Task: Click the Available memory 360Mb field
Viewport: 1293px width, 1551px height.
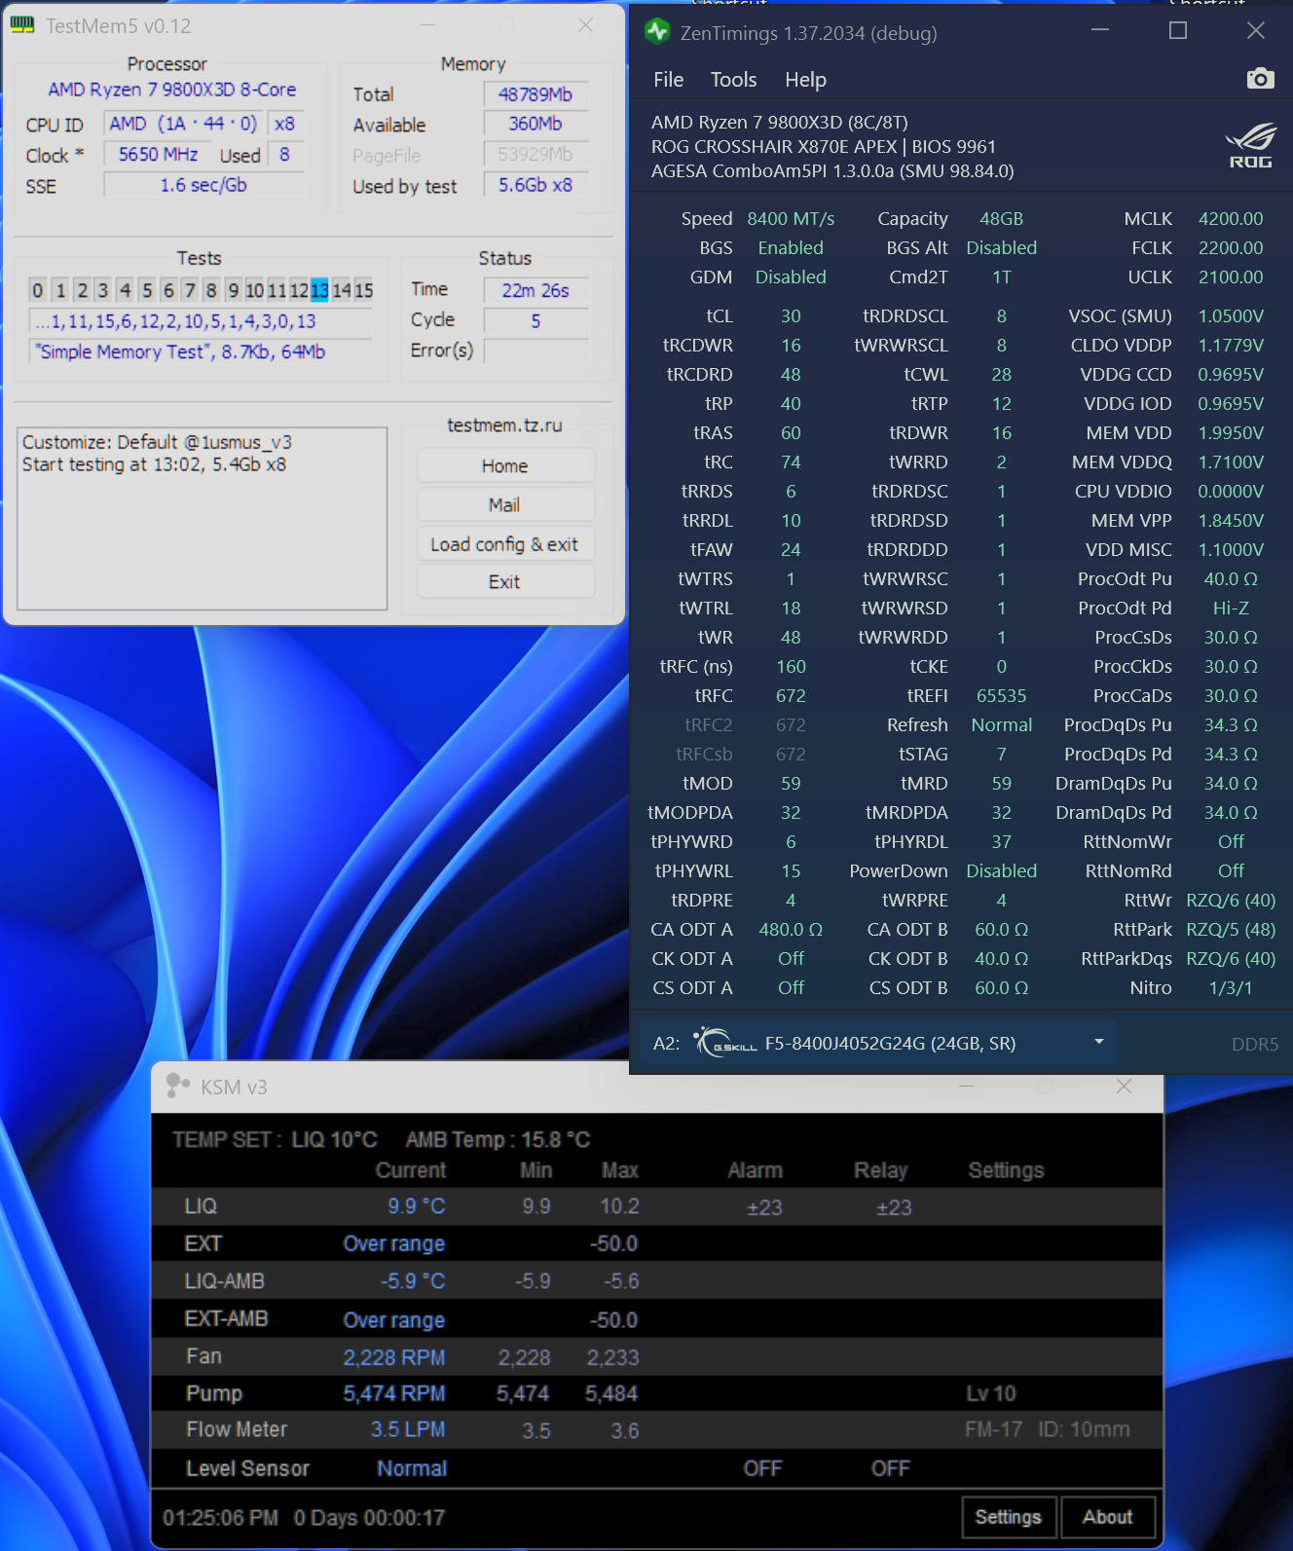Action: (536, 125)
